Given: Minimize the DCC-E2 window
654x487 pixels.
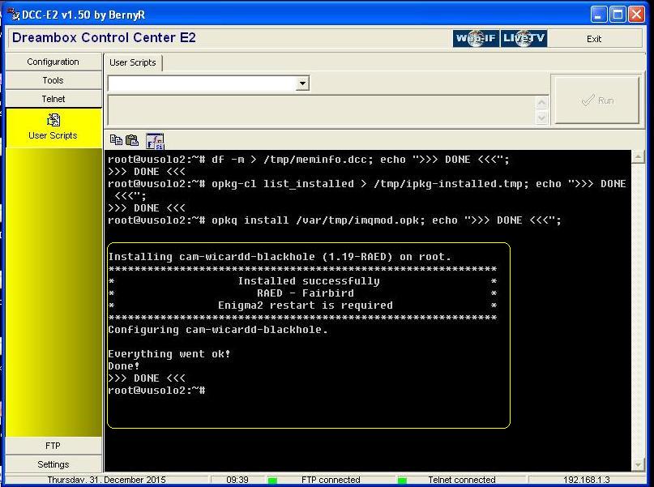Looking at the screenshot, I should pos(599,15).
